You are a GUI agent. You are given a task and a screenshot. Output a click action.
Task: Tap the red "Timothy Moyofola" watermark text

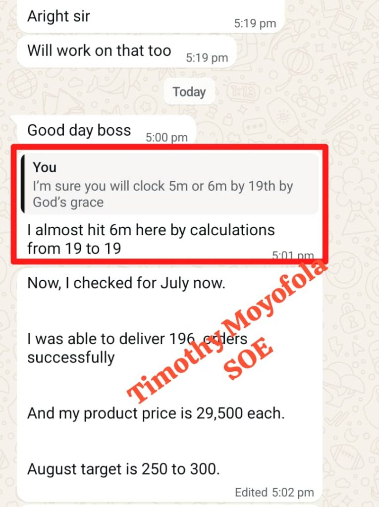226,330
